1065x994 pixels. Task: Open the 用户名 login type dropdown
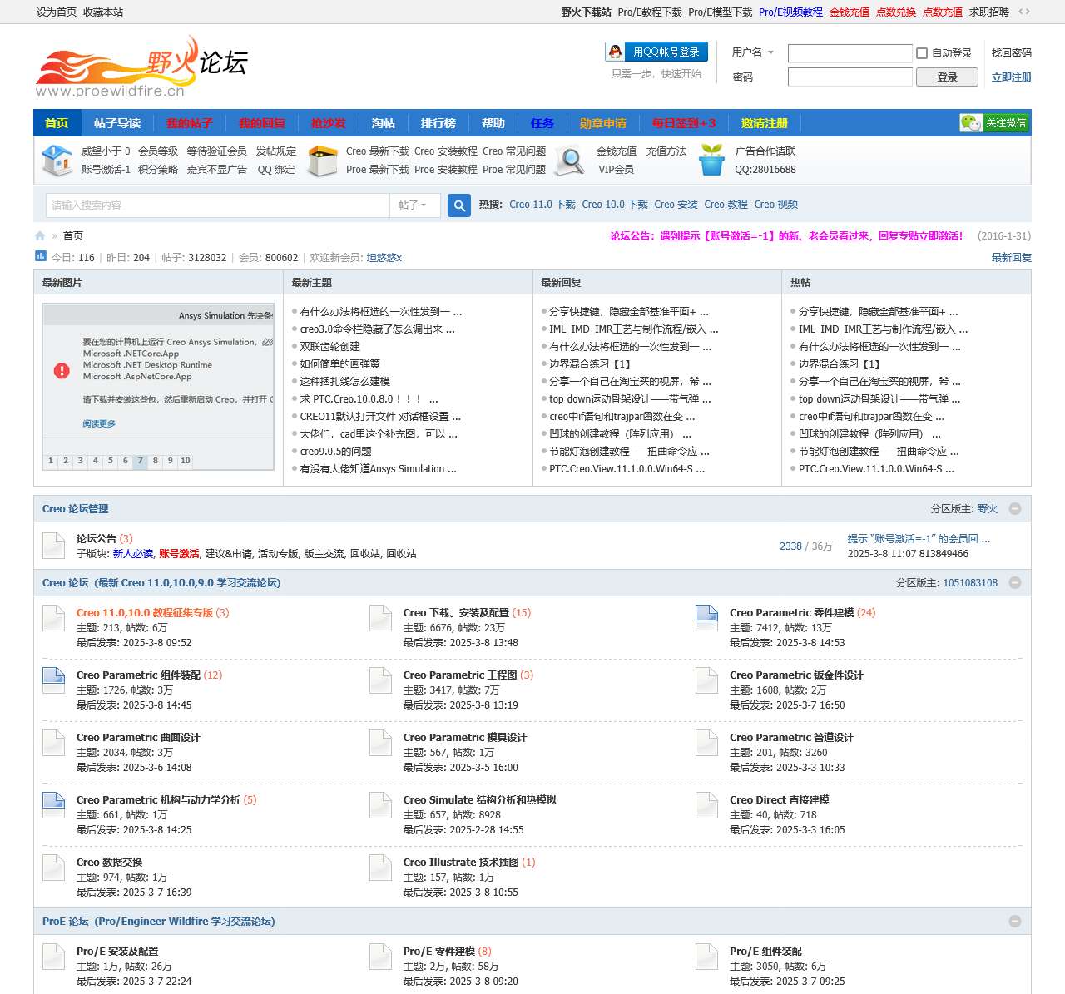click(753, 52)
